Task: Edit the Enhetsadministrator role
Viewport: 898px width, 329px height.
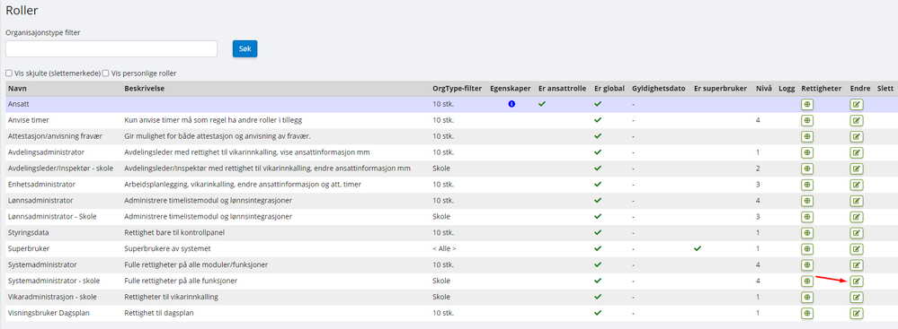Action: pyautogui.click(x=856, y=185)
